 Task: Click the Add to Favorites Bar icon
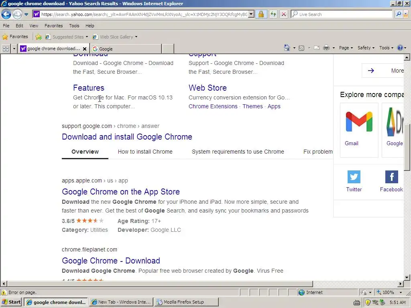tap(39, 36)
